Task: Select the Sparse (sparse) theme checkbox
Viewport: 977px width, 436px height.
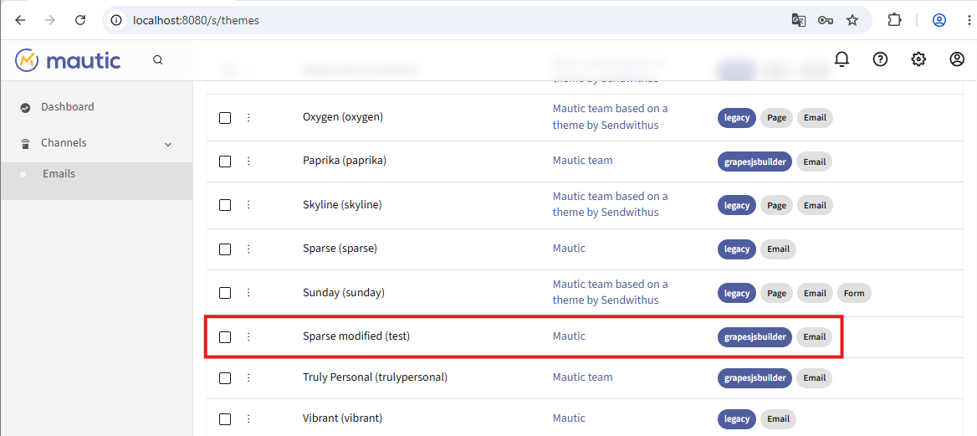Action: click(x=225, y=249)
